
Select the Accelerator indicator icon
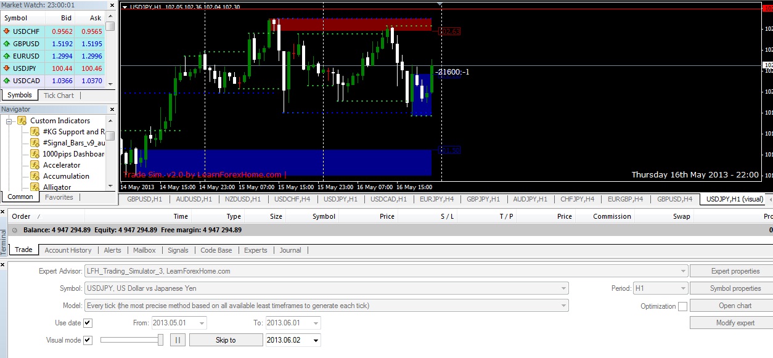pos(35,165)
